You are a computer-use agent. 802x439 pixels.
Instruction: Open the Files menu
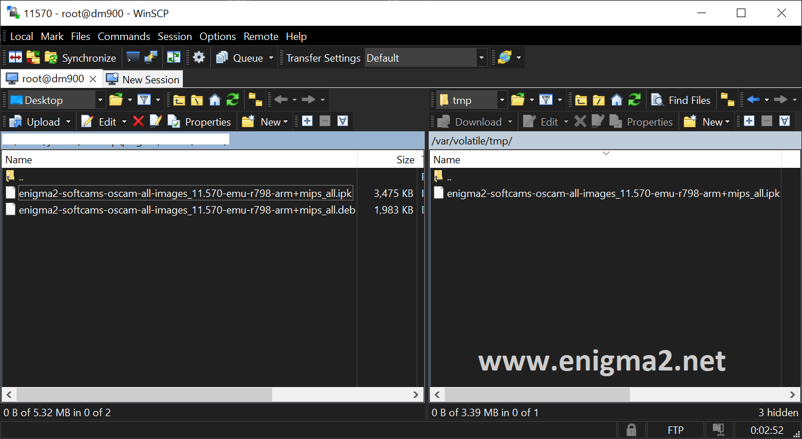coord(81,36)
